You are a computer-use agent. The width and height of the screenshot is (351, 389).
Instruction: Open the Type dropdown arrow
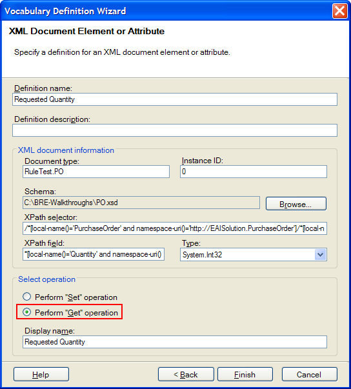320,255
